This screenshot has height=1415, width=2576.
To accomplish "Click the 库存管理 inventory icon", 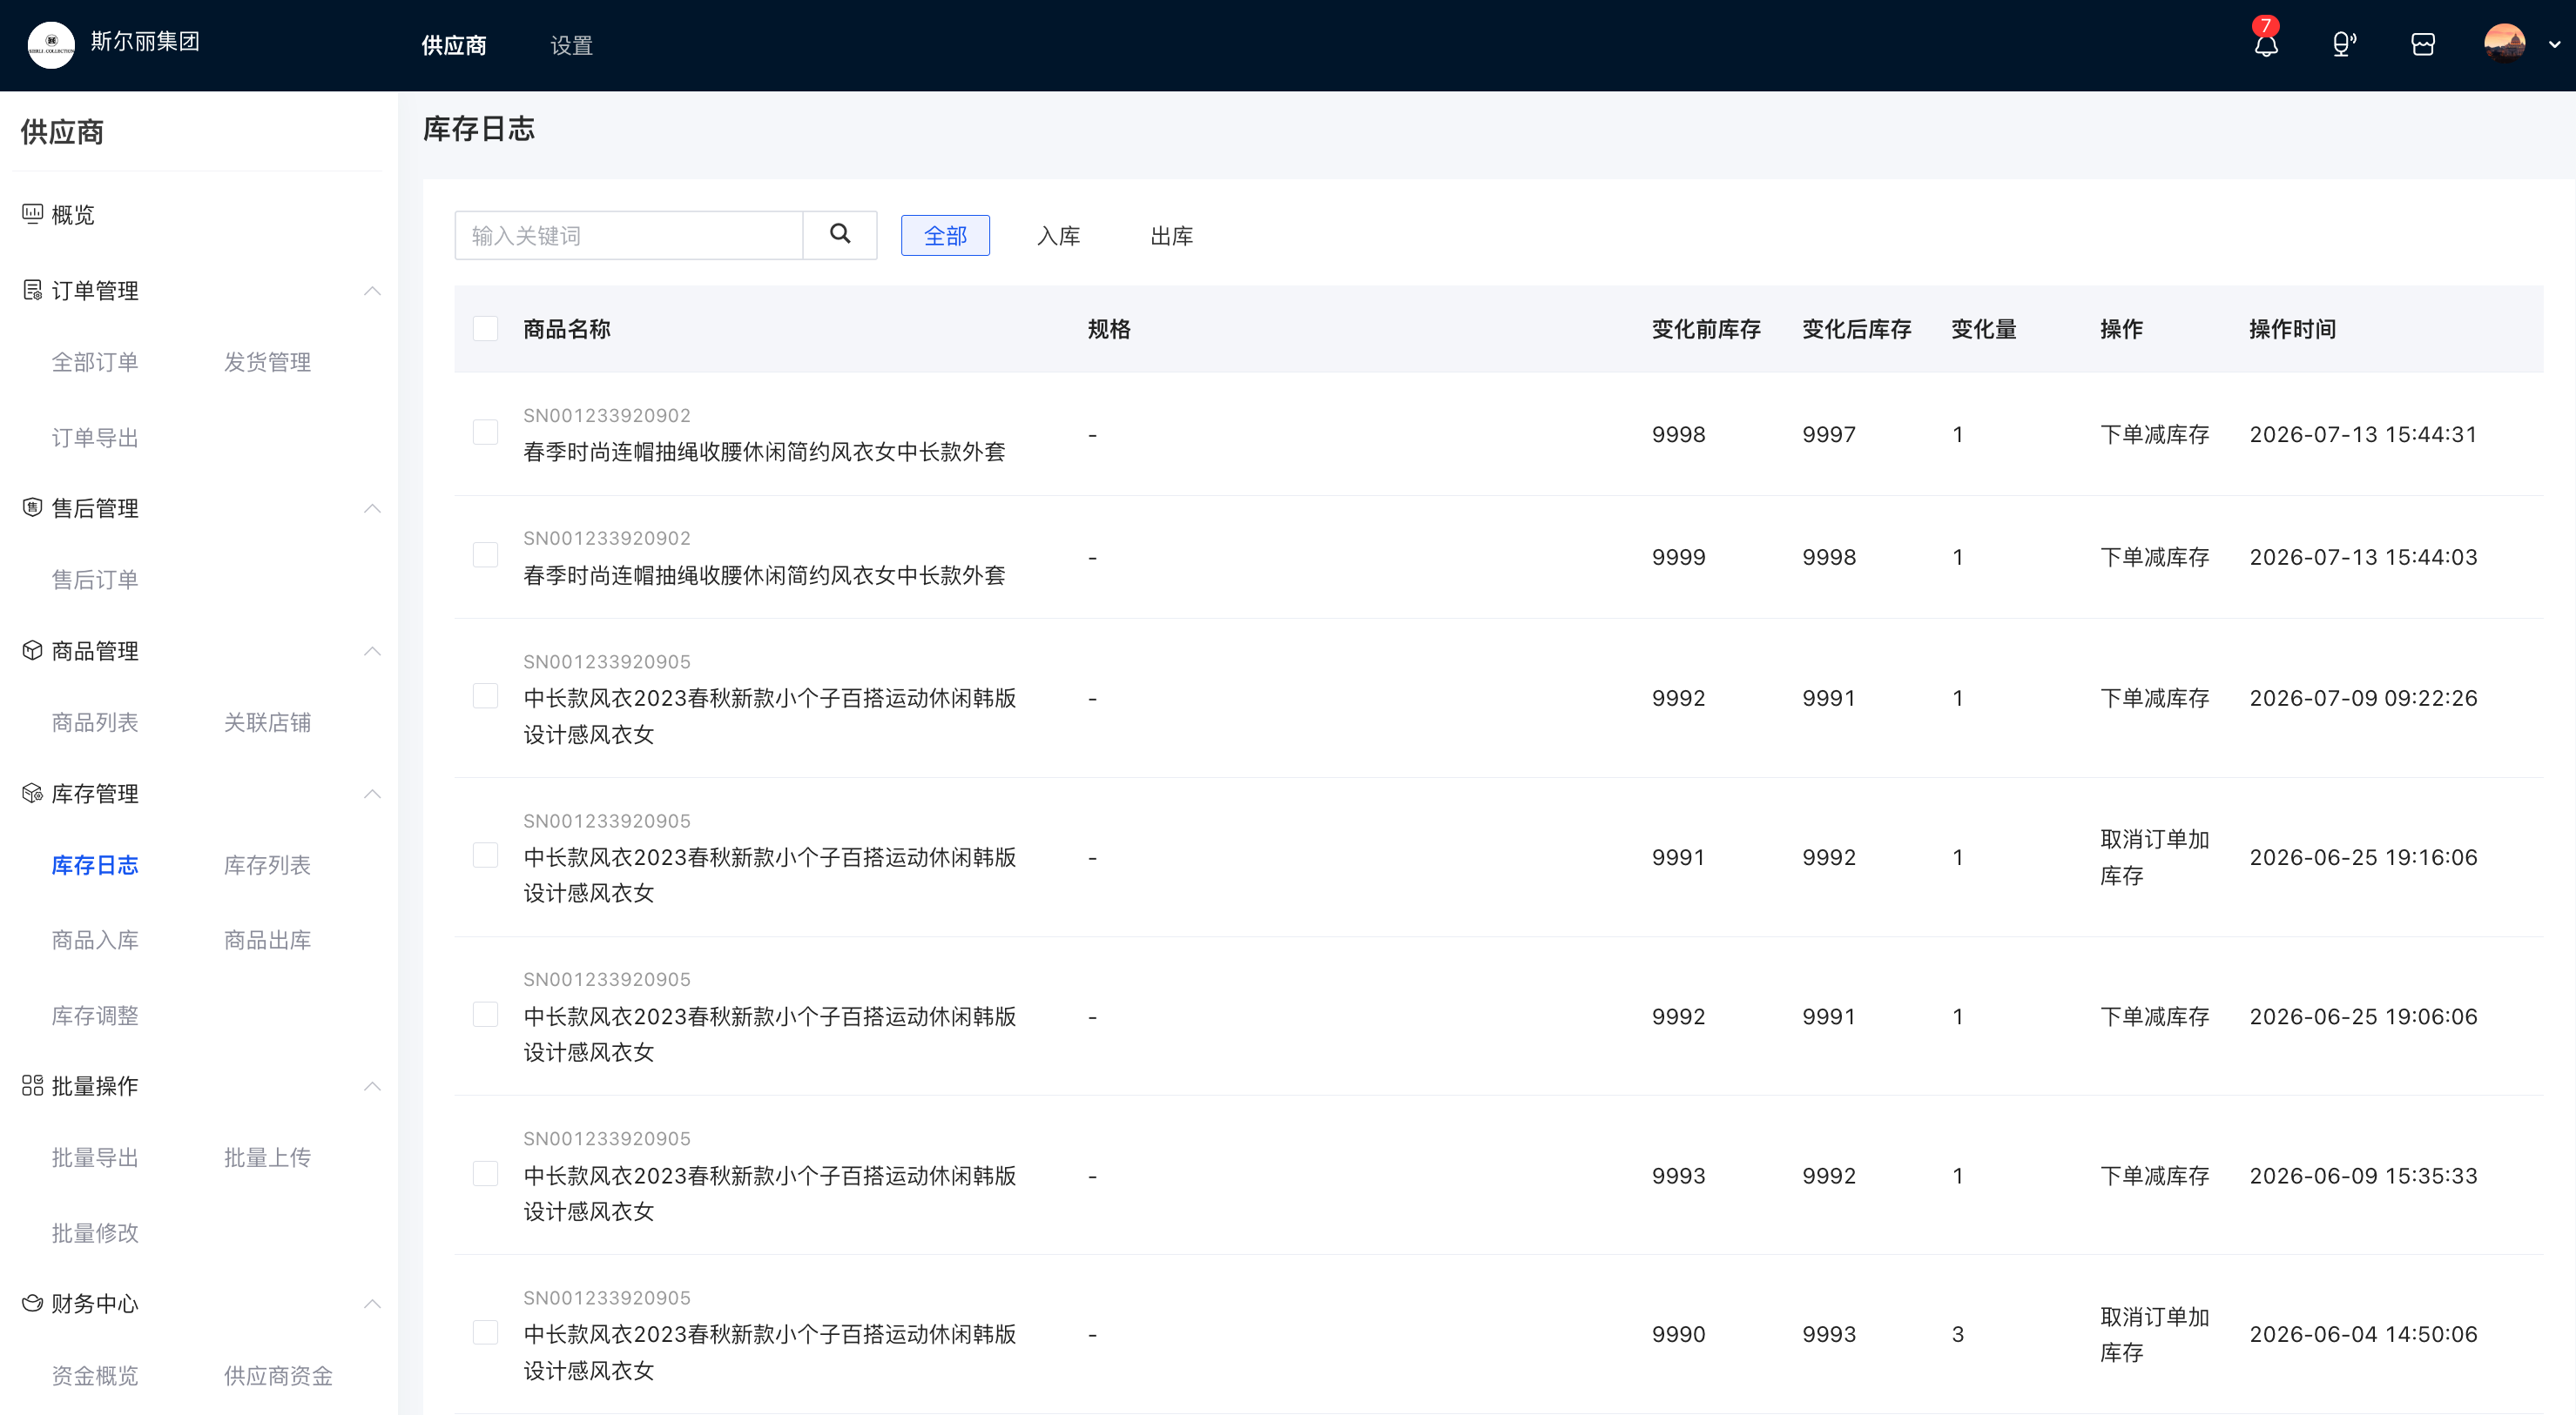I will pos(32,794).
